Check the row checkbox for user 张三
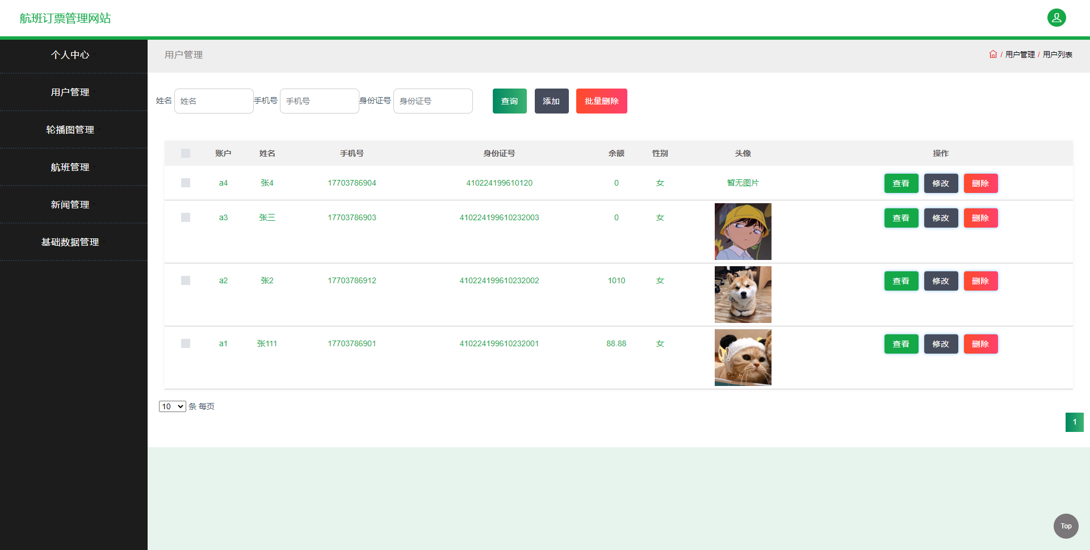The height and width of the screenshot is (550, 1090). [185, 217]
